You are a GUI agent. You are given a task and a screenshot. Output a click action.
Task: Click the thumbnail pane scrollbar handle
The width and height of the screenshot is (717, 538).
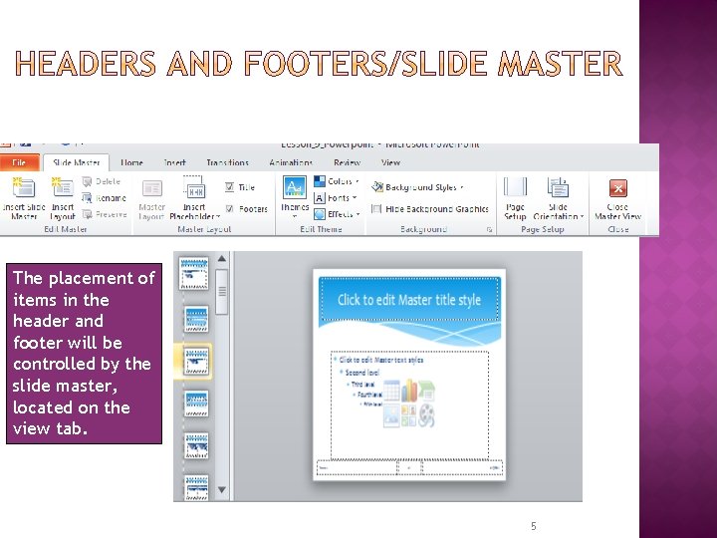pos(222,292)
